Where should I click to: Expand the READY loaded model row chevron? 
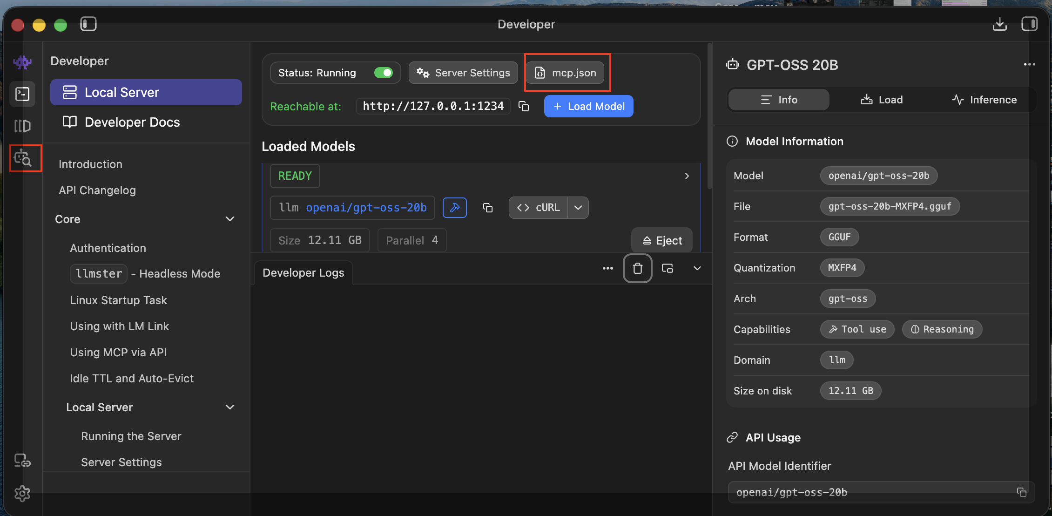coord(687,176)
